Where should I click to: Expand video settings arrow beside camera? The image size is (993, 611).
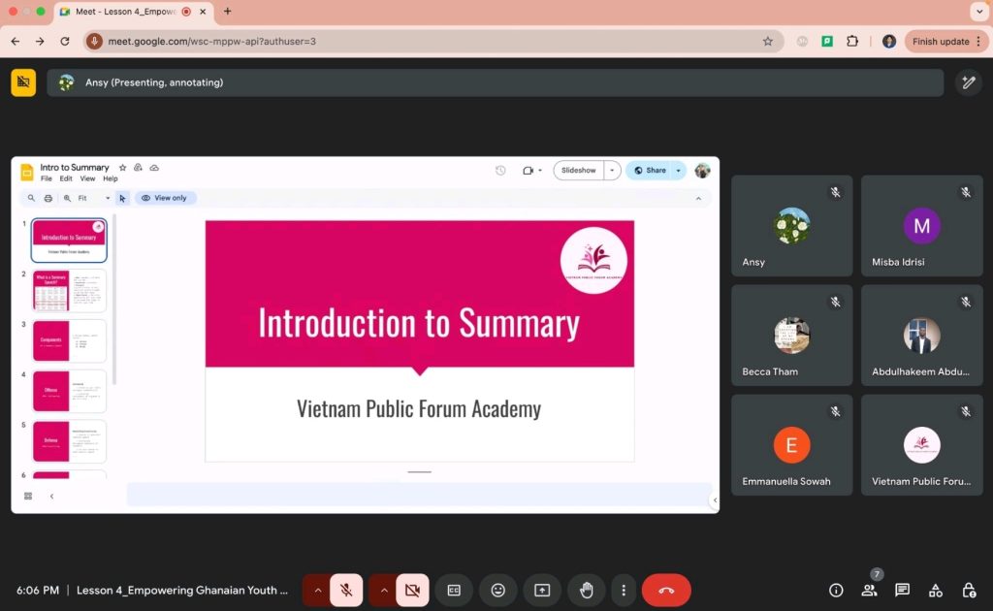[x=384, y=590]
